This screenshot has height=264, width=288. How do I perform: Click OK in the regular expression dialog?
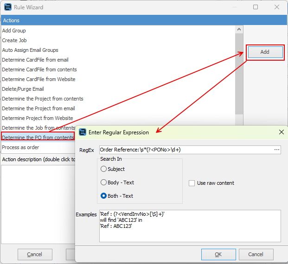[x=218, y=254]
